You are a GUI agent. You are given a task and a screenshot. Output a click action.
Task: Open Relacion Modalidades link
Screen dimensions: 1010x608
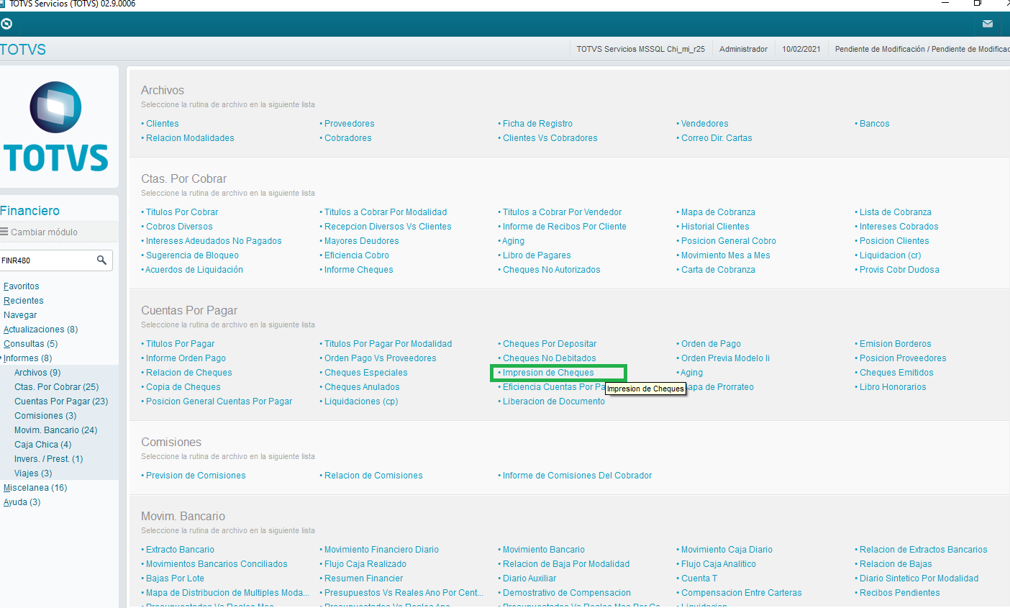190,138
